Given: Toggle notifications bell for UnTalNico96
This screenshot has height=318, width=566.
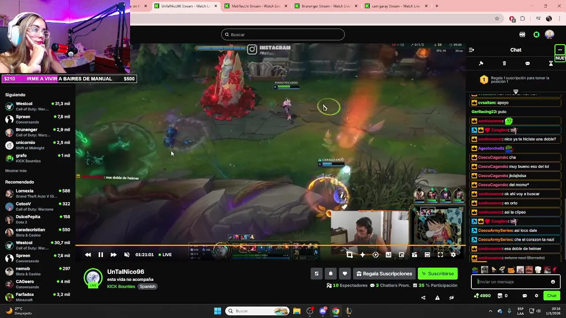Looking at the screenshot, I should pyautogui.click(x=331, y=274).
